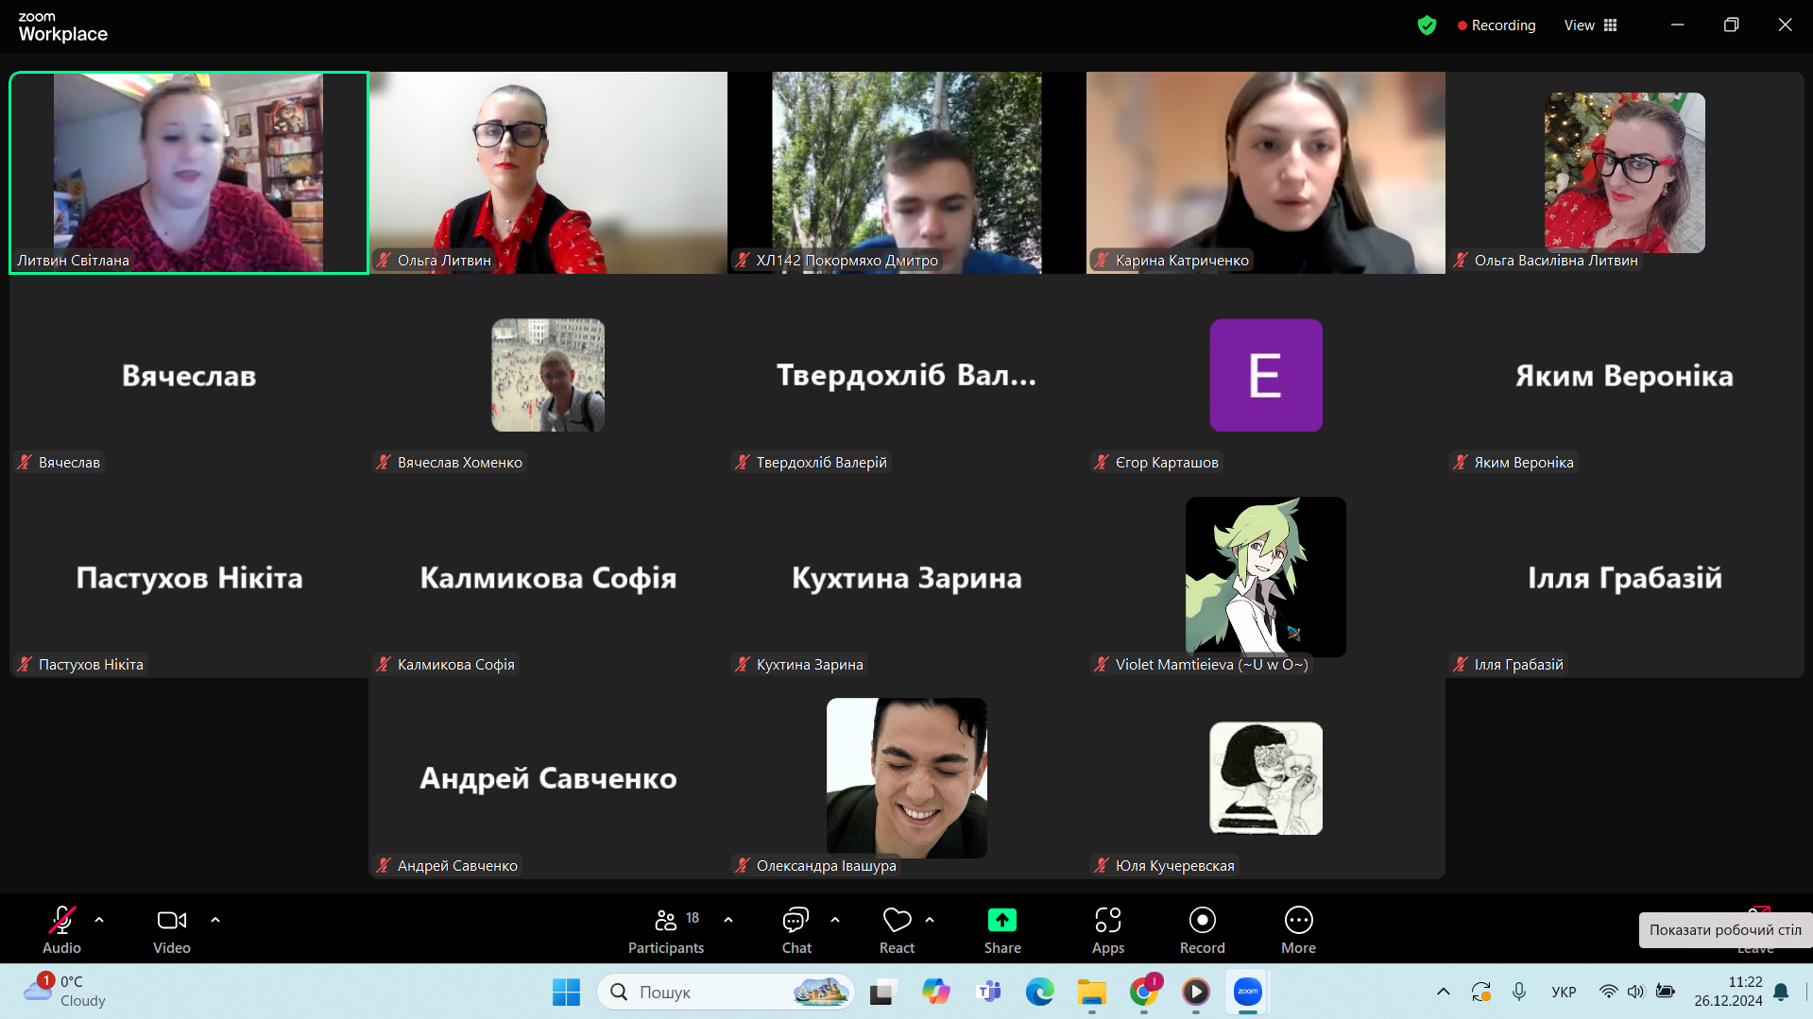The height and width of the screenshot is (1019, 1813).
Task: Start recording with Record button
Action: pyautogui.click(x=1202, y=930)
